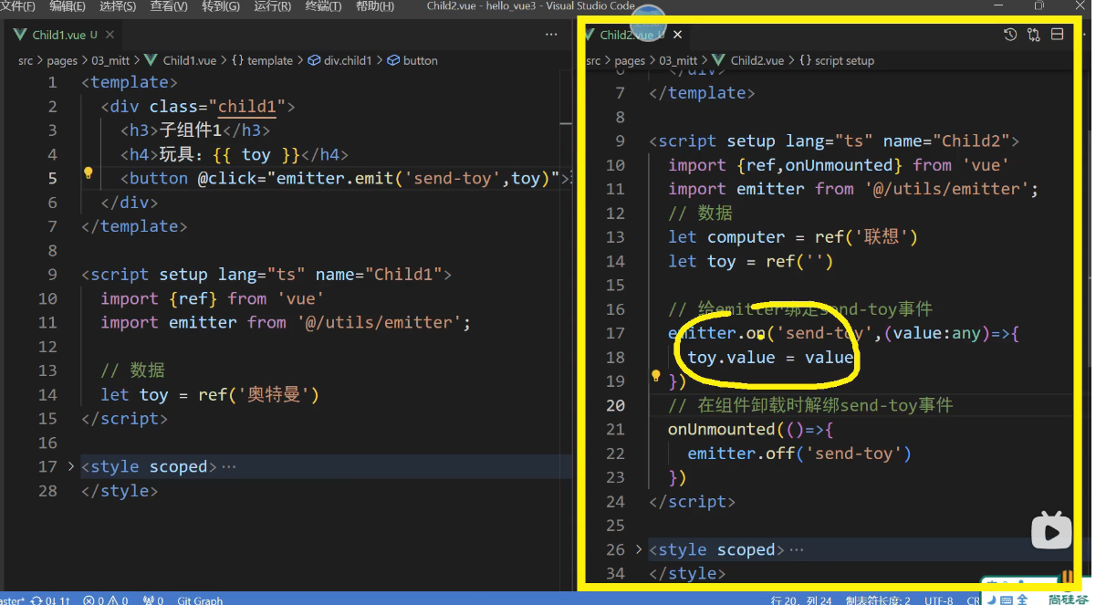Image resolution: width=1096 pixels, height=605 pixels.
Task: Select 'pages' breadcrumb in left editor
Action: [x=62, y=60]
